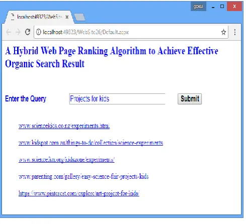Open a new tab
The width and height of the screenshot is (246, 224).
click(x=79, y=17)
